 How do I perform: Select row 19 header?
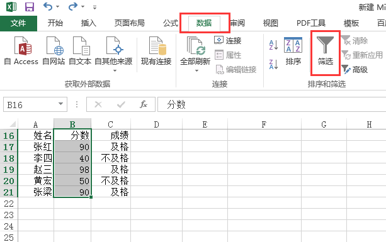tap(9, 170)
